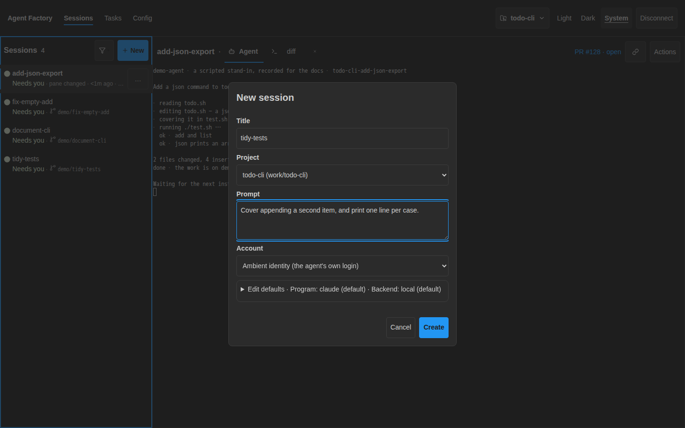
Task: Select the document-cli session row
Action: tap(76, 136)
